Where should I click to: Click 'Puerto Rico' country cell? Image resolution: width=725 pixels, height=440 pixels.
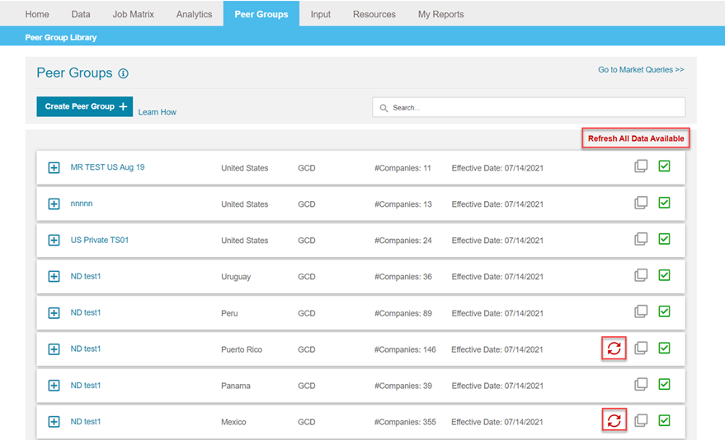click(242, 349)
